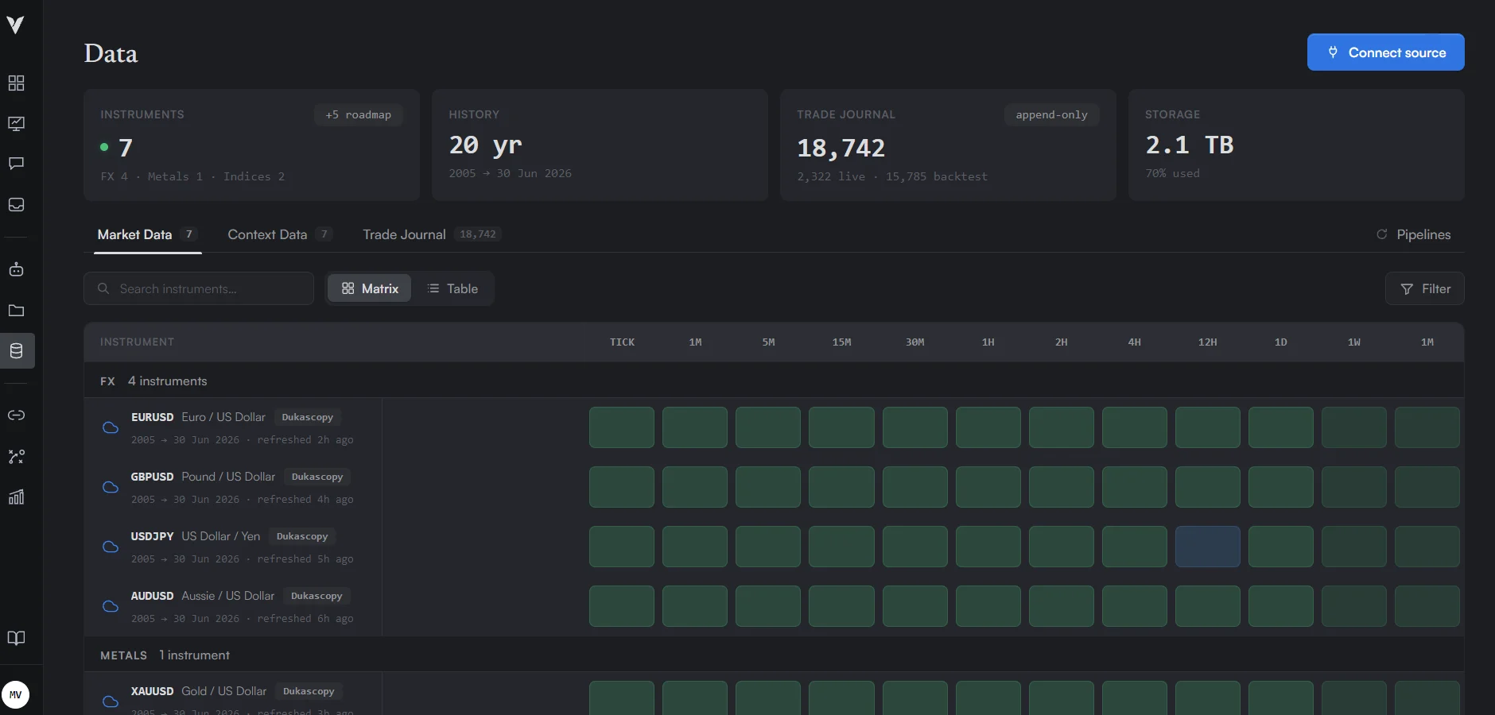Select the blue USDJPY 12H cell
1495x715 pixels.
coord(1208,547)
